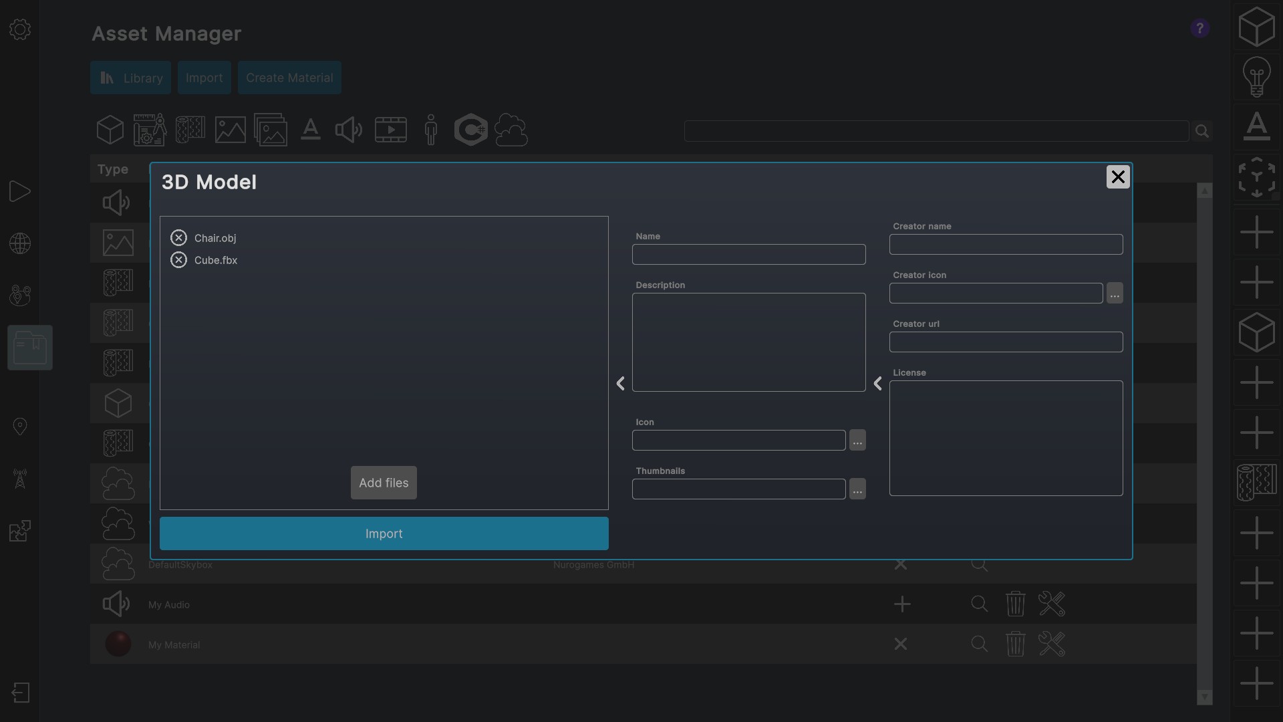The image size is (1283, 722).
Task: Preview My Material with magnifier
Action: pos(980,644)
